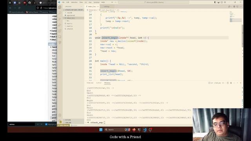
Task: Open the File menu
Action: pyautogui.click(x=63, y=2)
